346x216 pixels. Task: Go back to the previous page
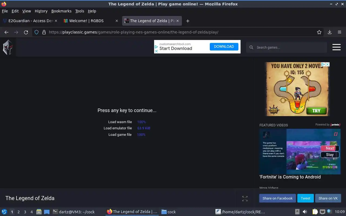(x=6, y=32)
